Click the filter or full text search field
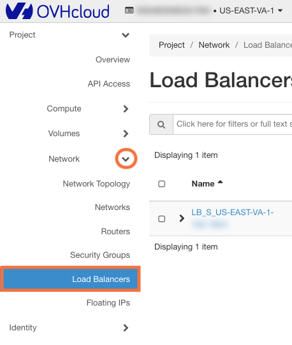The height and width of the screenshot is (345, 292). tap(233, 124)
